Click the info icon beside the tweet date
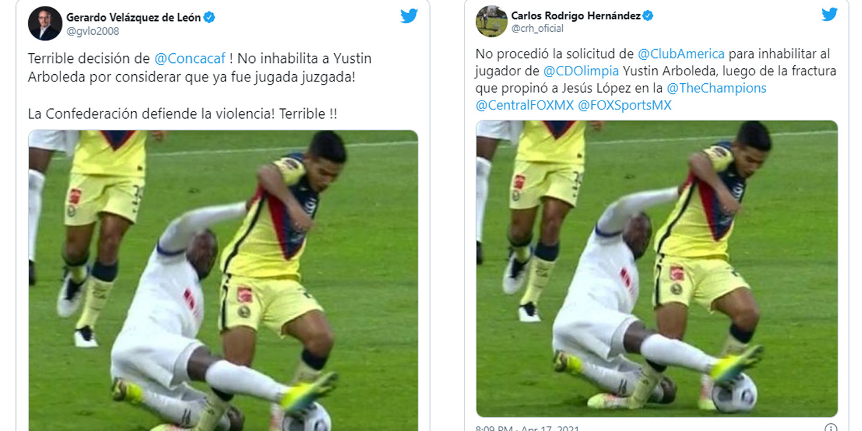Viewport: 862px width, 431px height. pyautogui.click(x=831, y=428)
